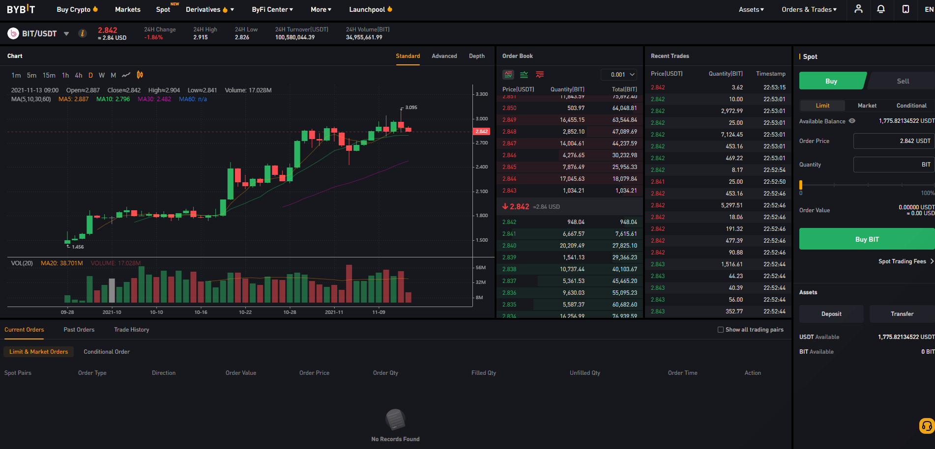Select the Conditional order type tab
Screen dimensions: 935x449
pos(911,106)
